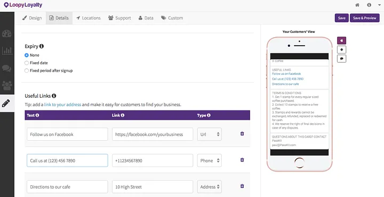
Task: Click Follow us on Facebook in phone preview
Action: point(286,74)
